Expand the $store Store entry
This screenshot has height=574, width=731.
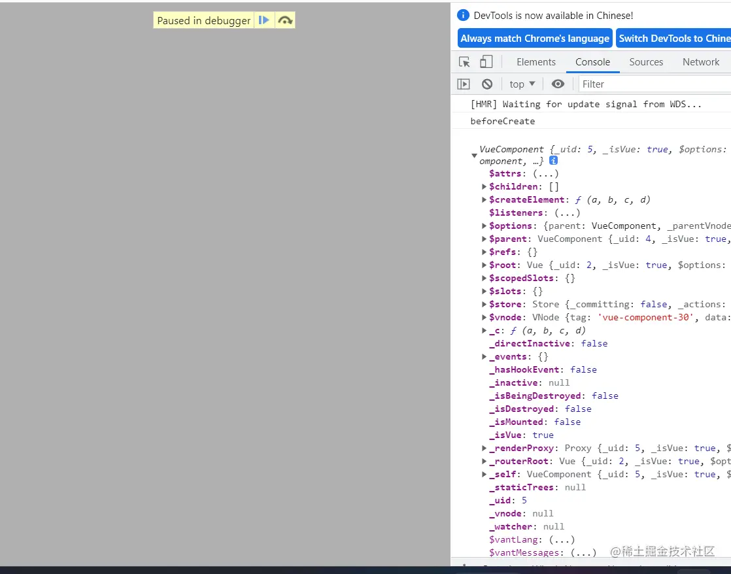(484, 304)
